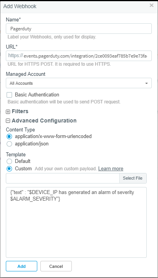Click the empty file path field
This screenshot has width=158, height=278.
(x=63, y=178)
